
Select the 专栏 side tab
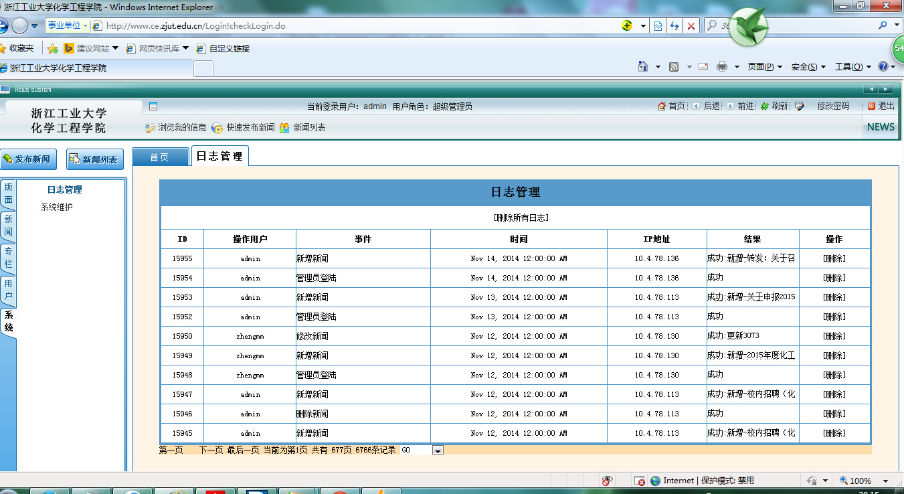click(x=8, y=258)
